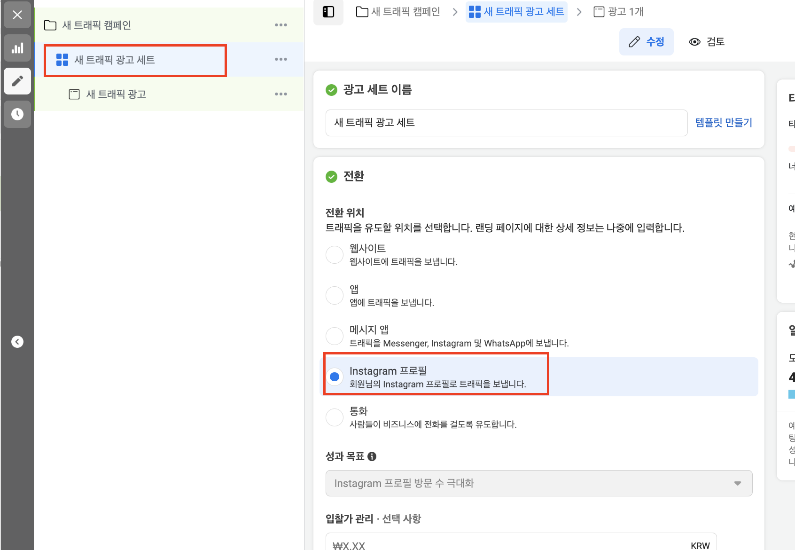Viewport: 795px width, 550px height.
Task: Select the pencil edit icon in left sidebar
Action: tap(17, 81)
